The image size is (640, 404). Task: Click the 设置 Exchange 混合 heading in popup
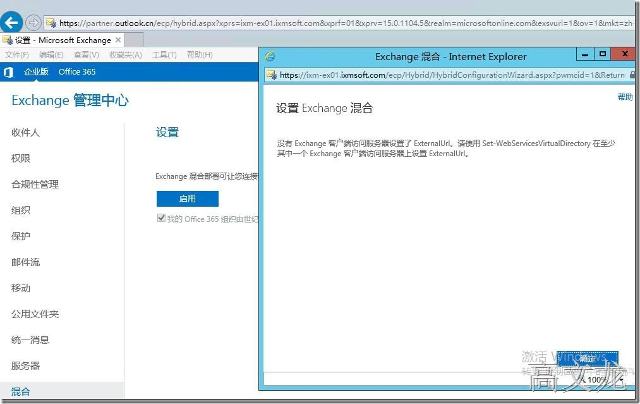click(325, 108)
